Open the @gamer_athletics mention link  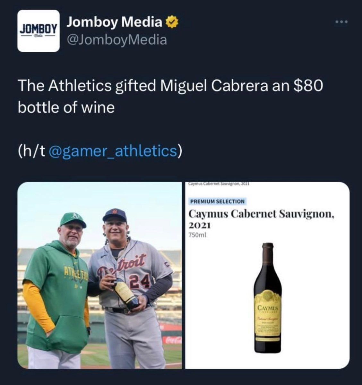113,151
